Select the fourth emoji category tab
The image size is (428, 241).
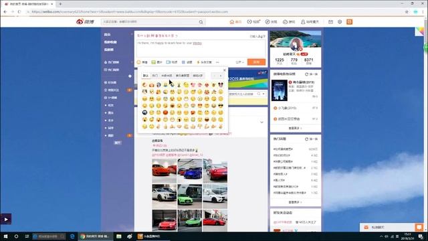183,76
